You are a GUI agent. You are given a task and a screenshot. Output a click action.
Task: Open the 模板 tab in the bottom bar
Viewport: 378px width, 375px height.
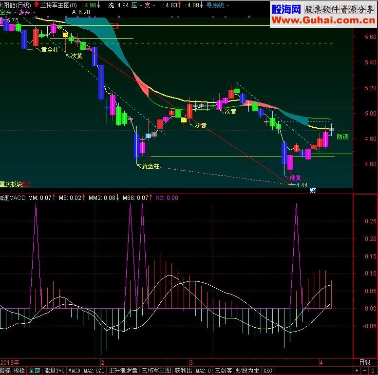tap(19, 371)
